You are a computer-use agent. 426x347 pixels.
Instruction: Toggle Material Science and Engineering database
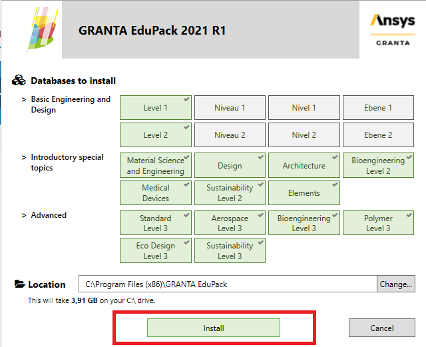point(156,166)
